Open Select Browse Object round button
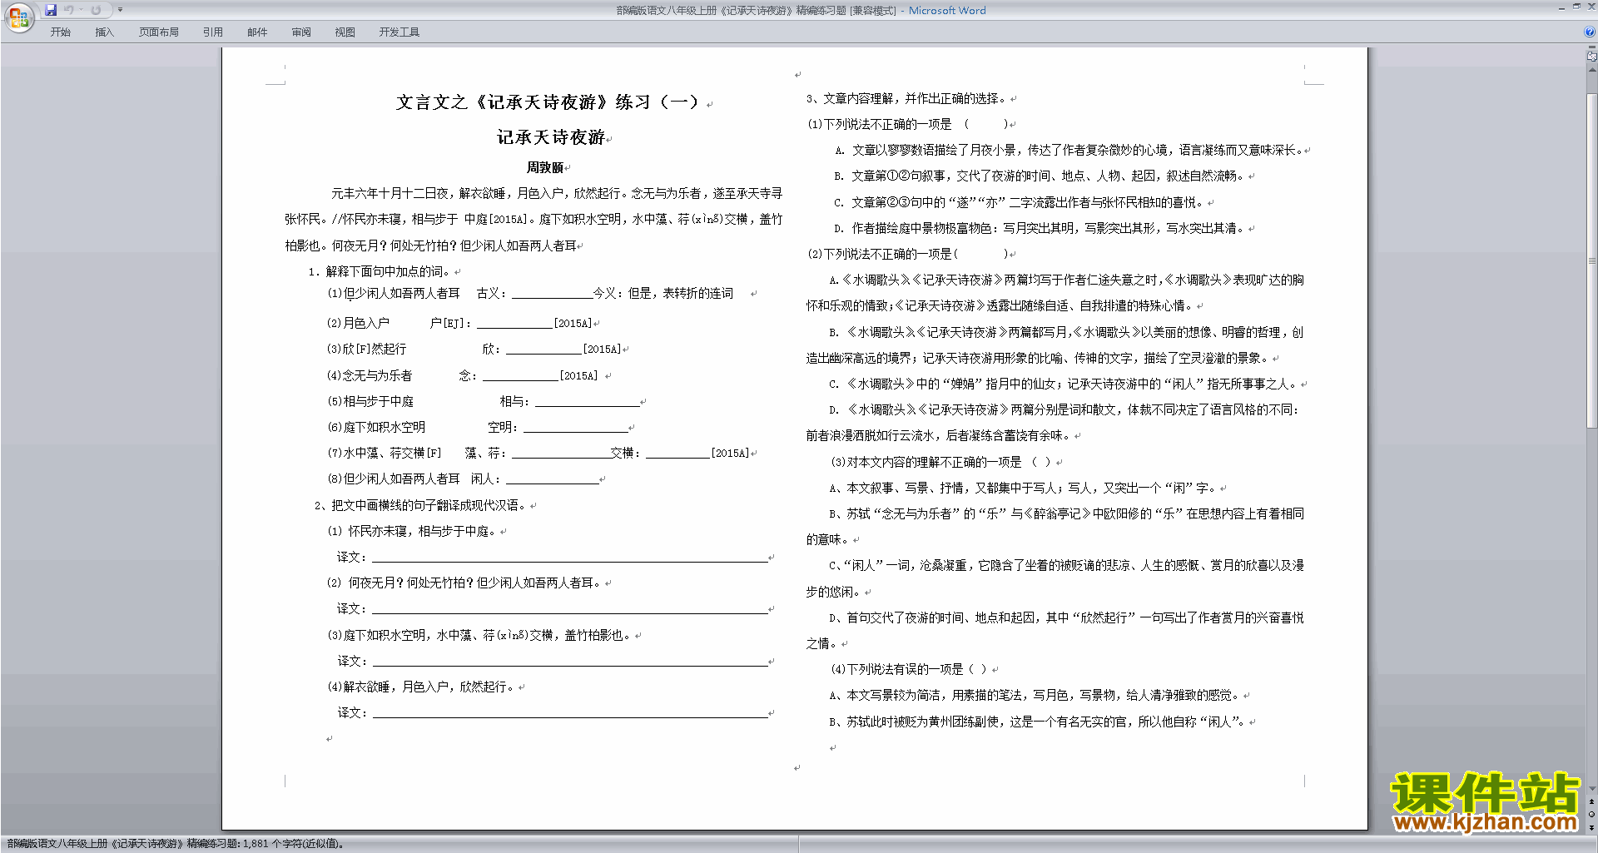Image resolution: width=1598 pixels, height=853 pixels. (1592, 814)
